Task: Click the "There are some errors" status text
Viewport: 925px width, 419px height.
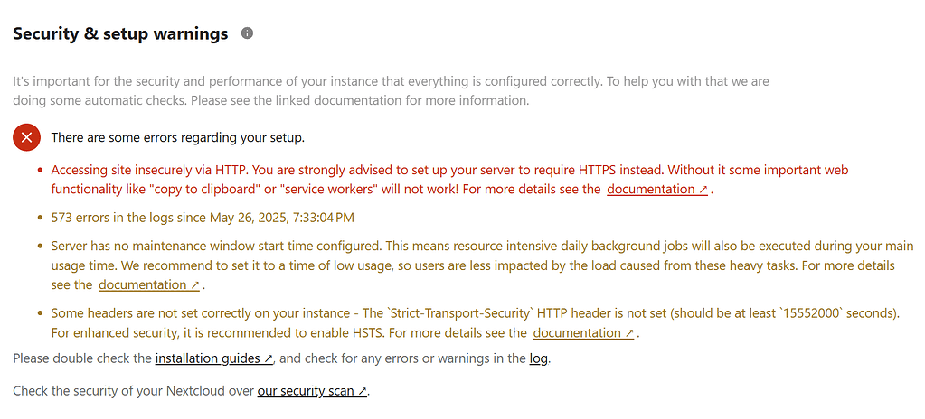Action: tap(177, 137)
